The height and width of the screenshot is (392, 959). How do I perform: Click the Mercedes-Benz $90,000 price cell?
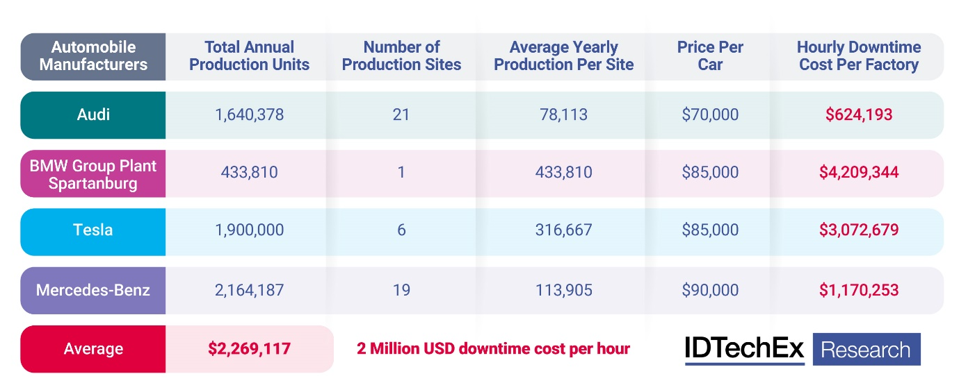pyautogui.click(x=710, y=290)
